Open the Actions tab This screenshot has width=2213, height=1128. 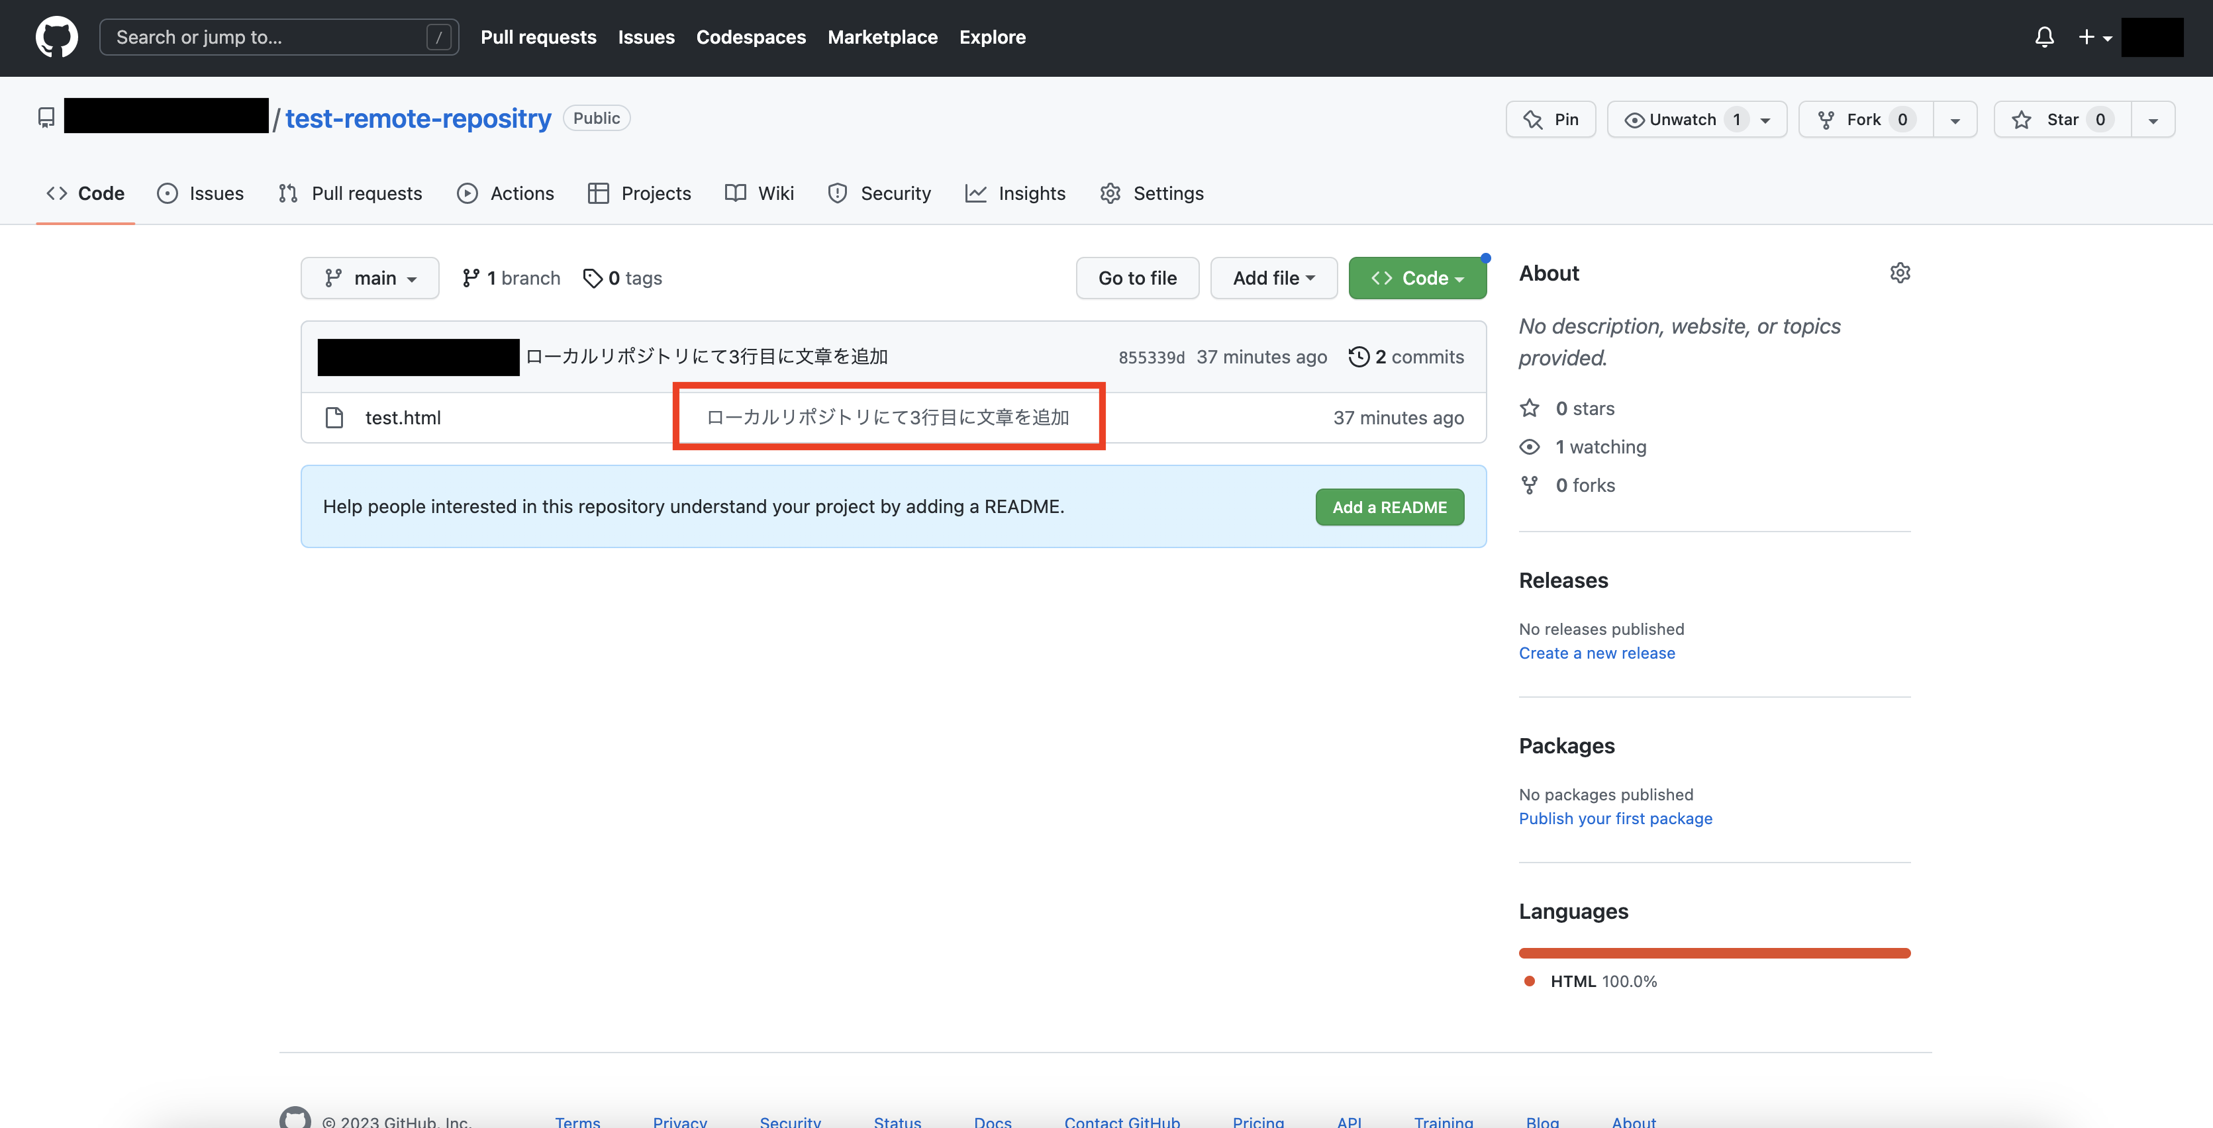[x=506, y=193]
